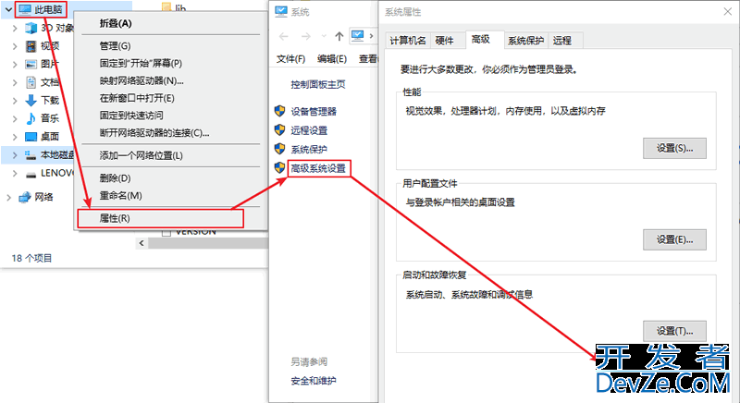
Task: Open 控制面板主页 link
Action: pyautogui.click(x=317, y=84)
